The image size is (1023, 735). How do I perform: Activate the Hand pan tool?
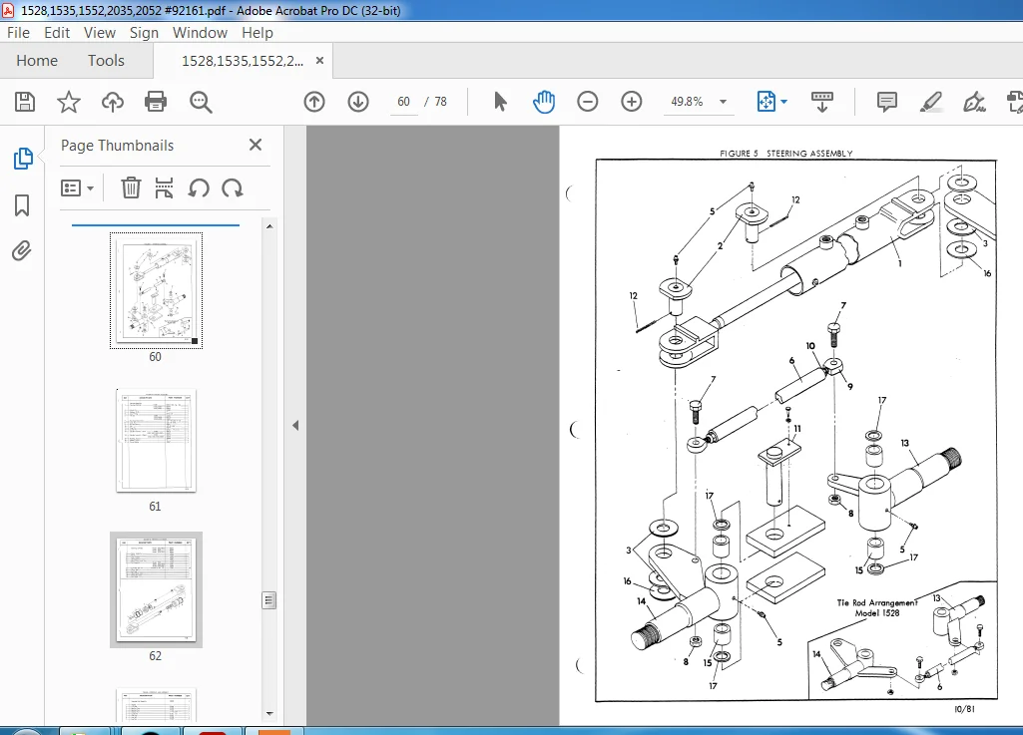tap(544, 102)
